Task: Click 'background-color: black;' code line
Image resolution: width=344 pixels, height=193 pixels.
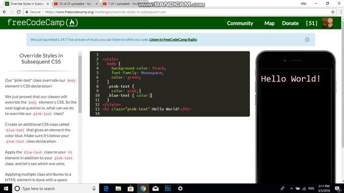Action: (x=139, y=68)
